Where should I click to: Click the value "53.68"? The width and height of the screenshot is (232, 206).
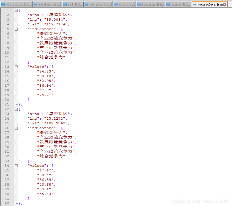[x=45, y=185]
